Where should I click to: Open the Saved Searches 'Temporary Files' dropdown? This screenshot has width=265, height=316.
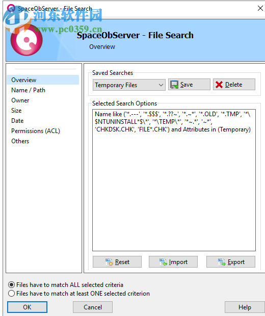pyautogui.click(x=129, y=85)
